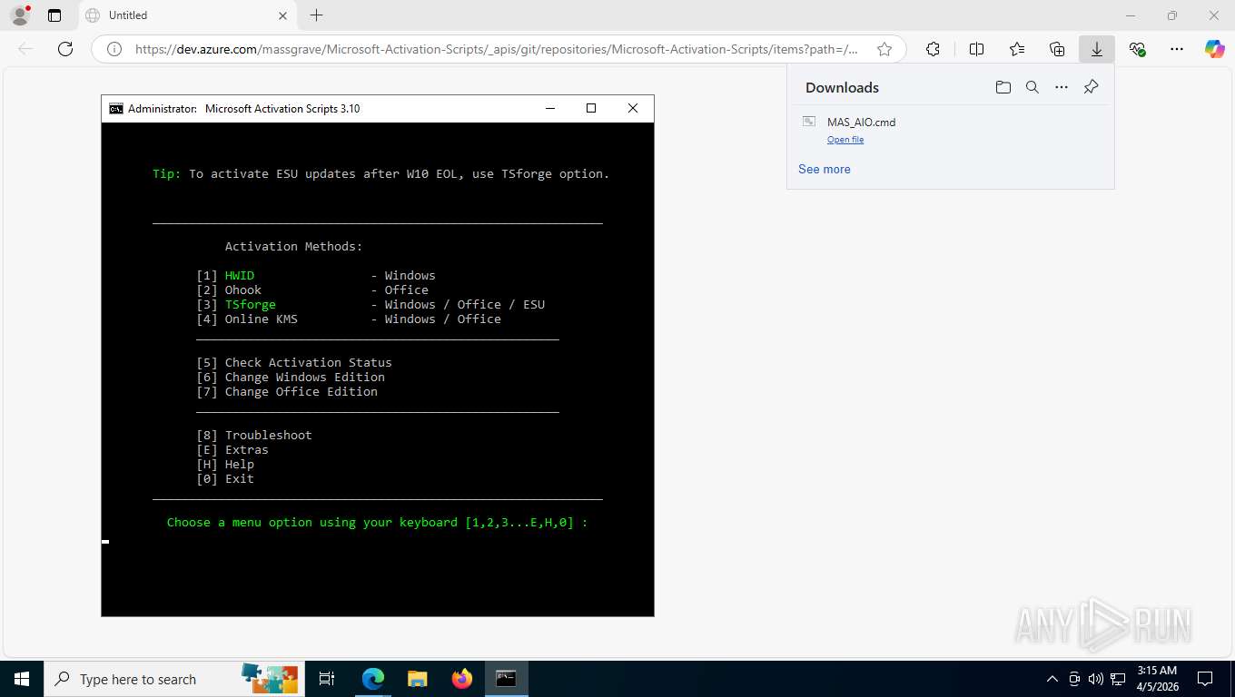The height and width of the screenshot is (697, 1235).
Task: Click the Help menu line
Action: 225,465
